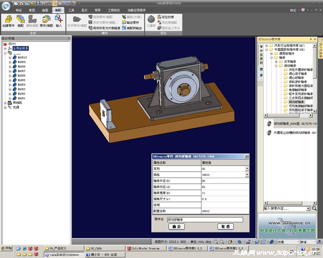Click 输出零件 (Export Part) icon
This screenshot has height=258, width=323.
(130, 23)
